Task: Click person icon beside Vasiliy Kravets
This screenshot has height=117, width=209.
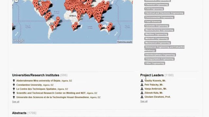Action: point(142,81)
